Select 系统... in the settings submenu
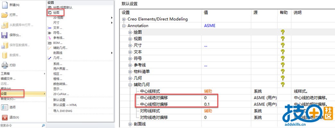The height and width of the screenshot is (128, 335). 58,64
